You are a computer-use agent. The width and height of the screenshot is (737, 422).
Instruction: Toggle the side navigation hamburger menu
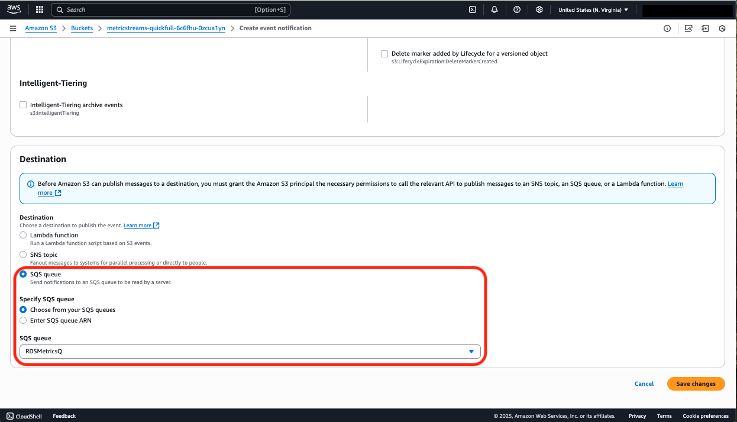pos(13,28)
